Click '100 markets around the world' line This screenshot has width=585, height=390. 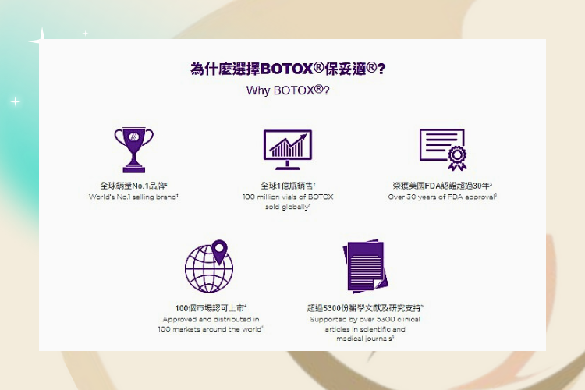tap(211, 329)
